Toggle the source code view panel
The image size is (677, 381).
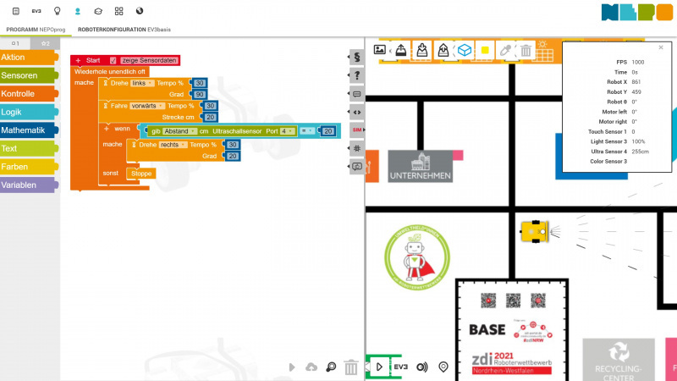[356, 112]
